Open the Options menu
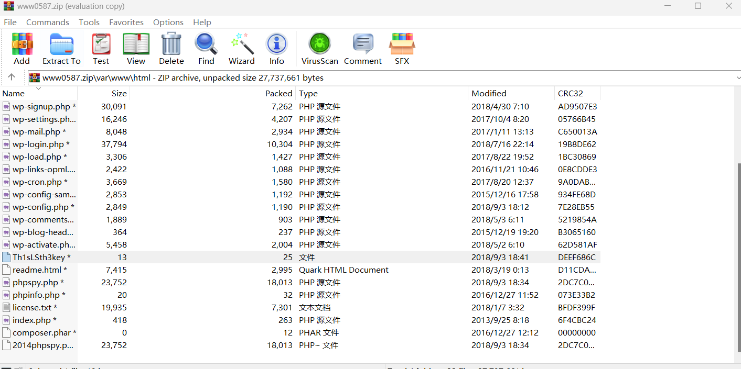 [x=168, y=22]
